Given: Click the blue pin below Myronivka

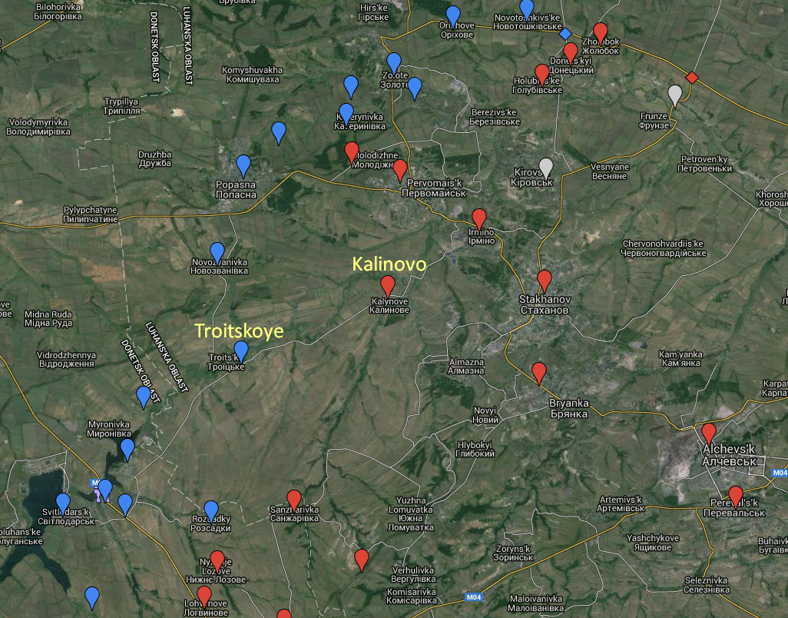Looking at the screenshot, I should click(x=127, y=448).
